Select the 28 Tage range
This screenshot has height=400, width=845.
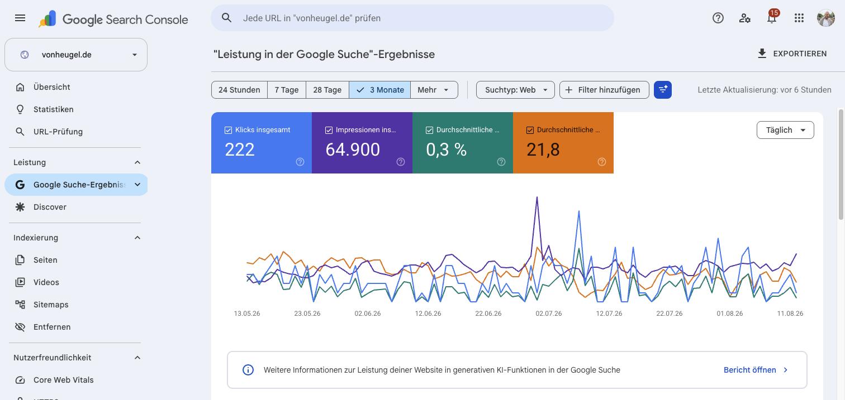point(327,90)
